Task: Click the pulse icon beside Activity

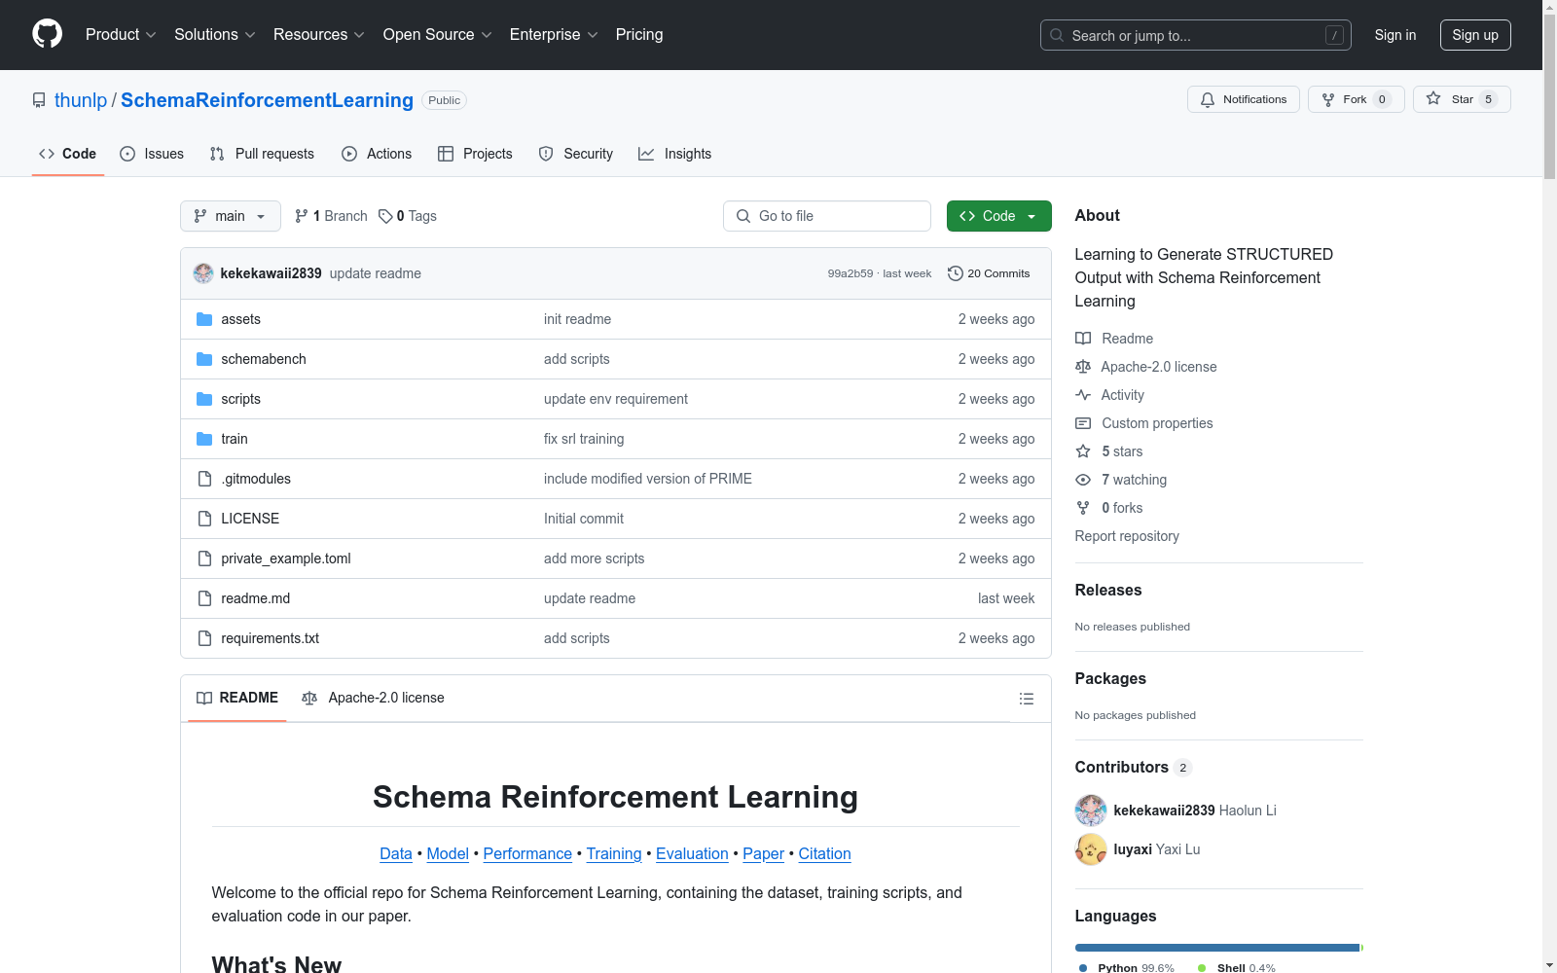Action: (1083, 395)
